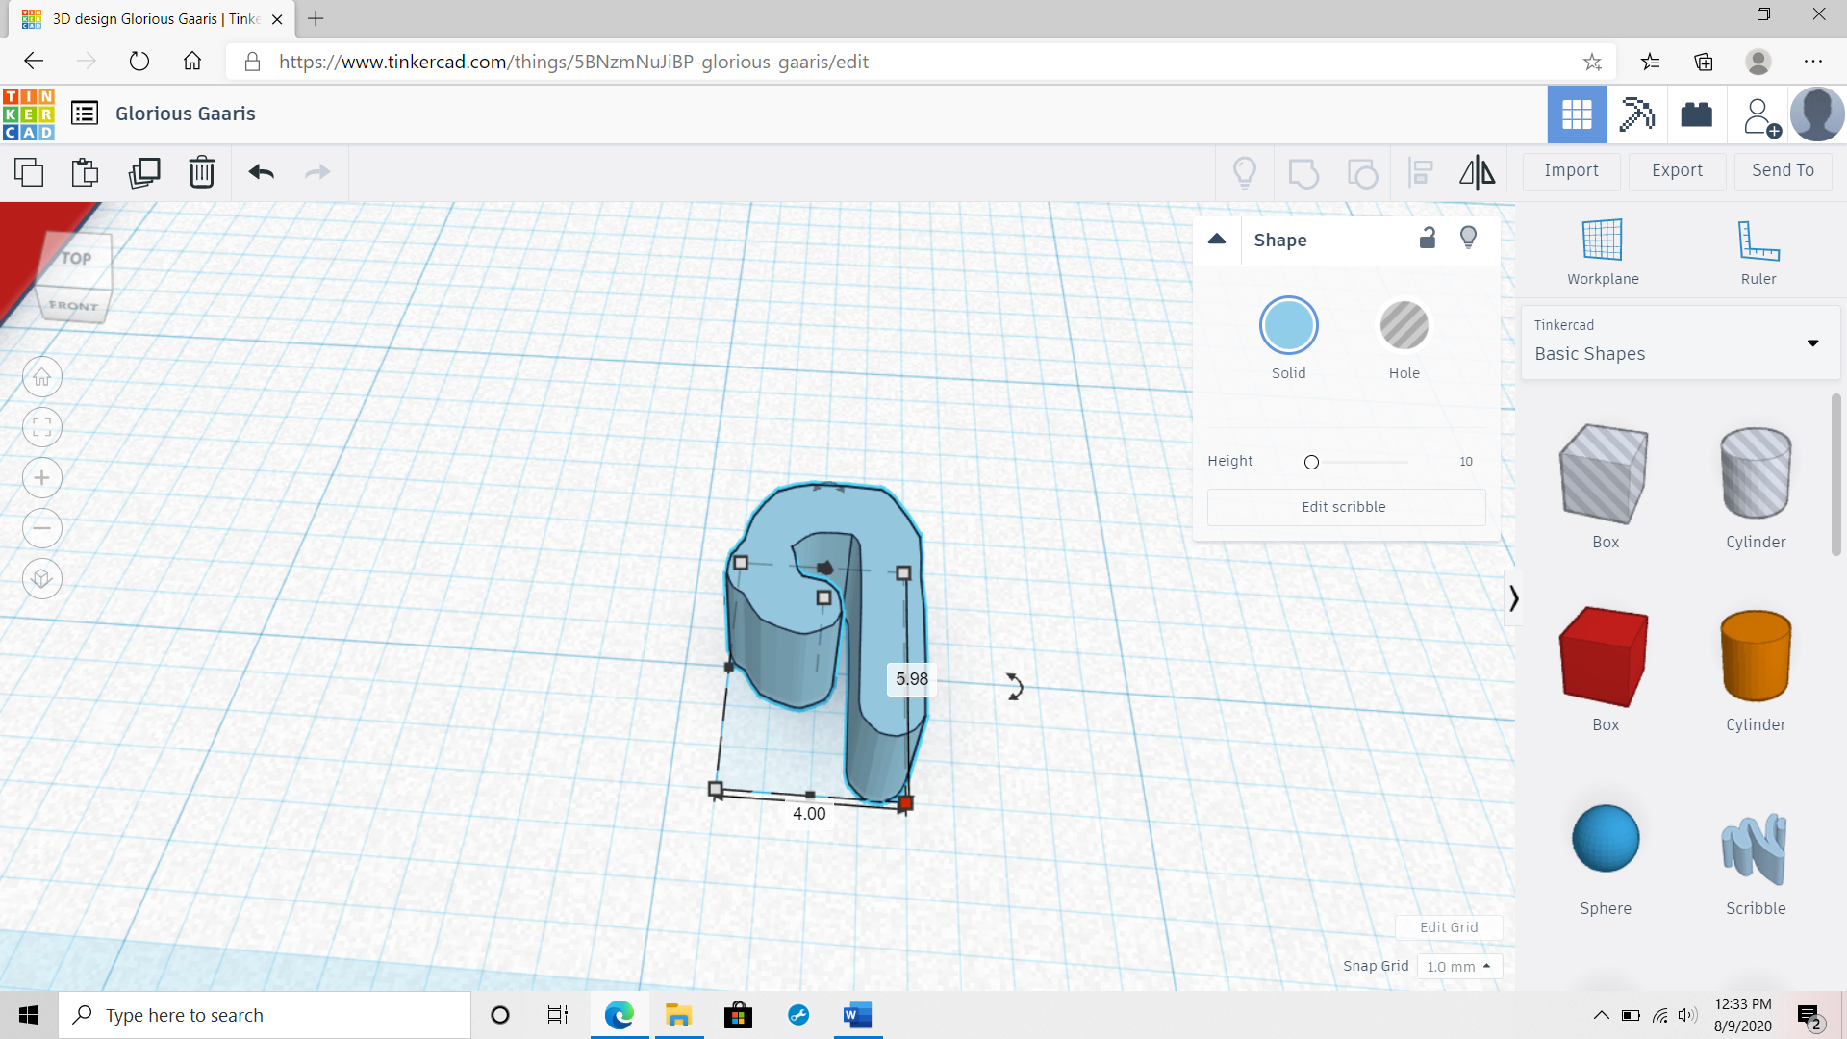Click the Align tool icon

(1421, 173)
